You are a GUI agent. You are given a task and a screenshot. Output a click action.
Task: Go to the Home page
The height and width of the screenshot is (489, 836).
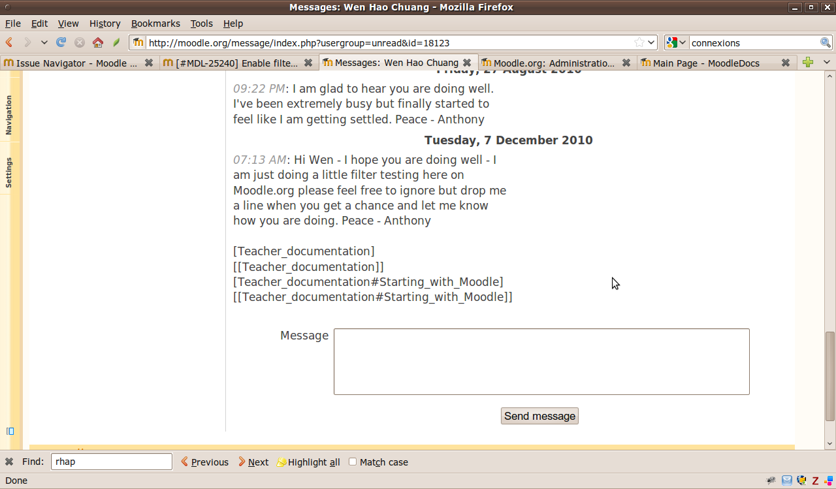[x=98, y=42]
